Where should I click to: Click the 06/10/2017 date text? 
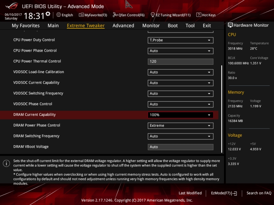[x=13, y=15]
